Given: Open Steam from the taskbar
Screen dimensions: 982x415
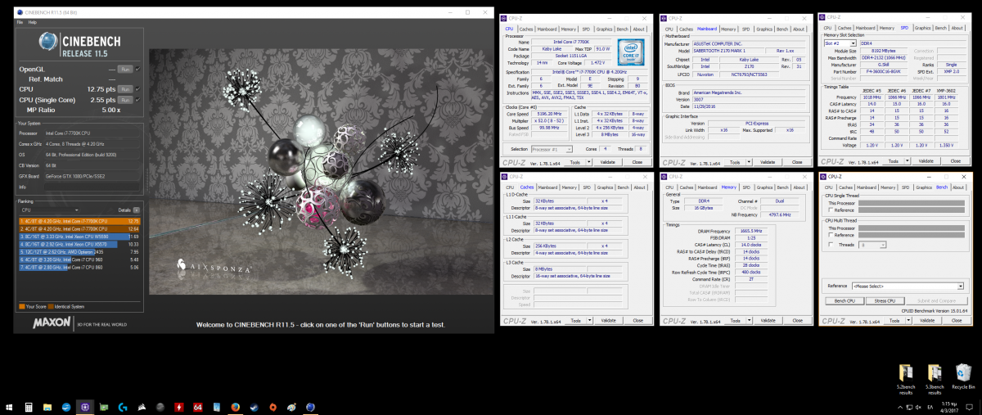Looking at the screenshot, I should 254,407.
